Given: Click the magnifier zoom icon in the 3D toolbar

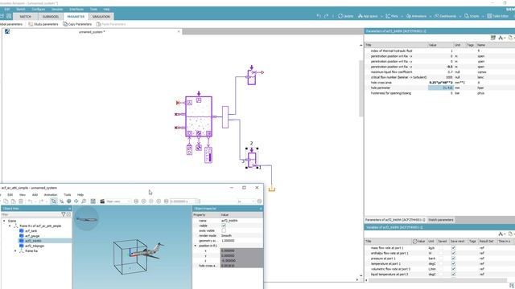Looking at the screenshot, I should pos(84,201).
